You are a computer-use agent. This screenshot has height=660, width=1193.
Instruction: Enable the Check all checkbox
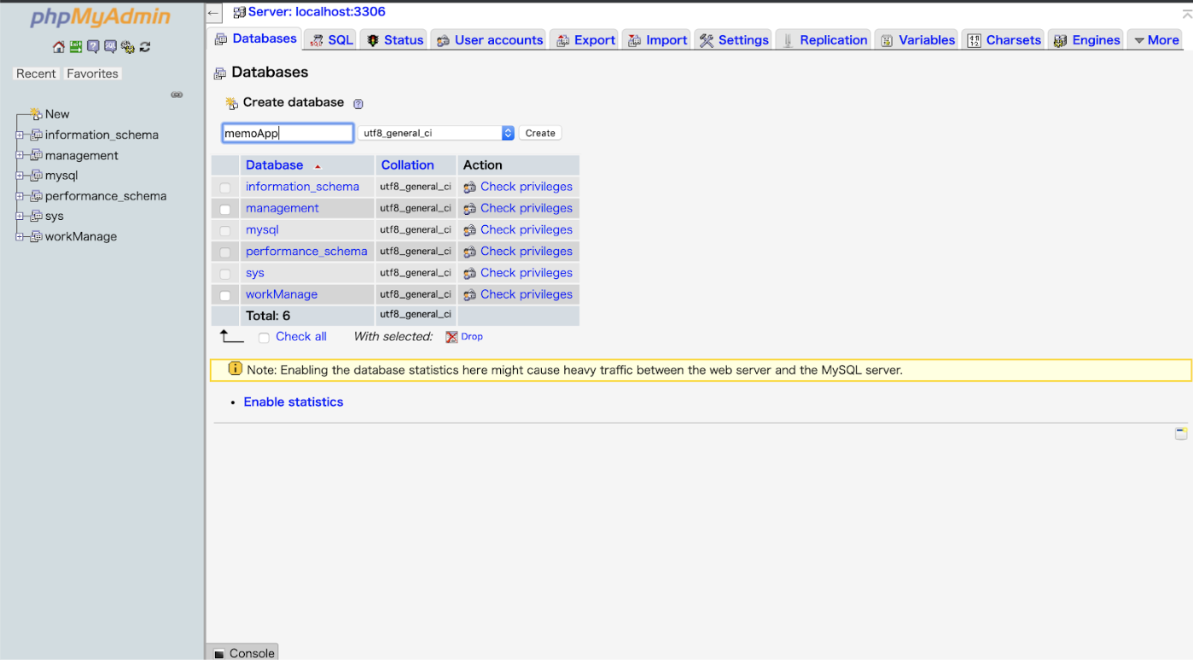pos(264,338)
